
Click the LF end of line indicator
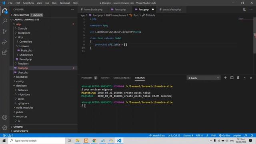pyautogui.click(x=207, y=136)
